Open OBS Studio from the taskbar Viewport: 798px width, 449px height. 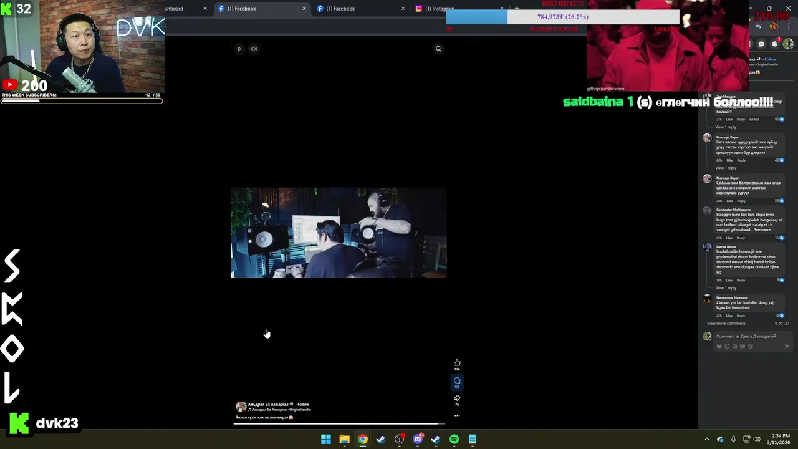[400, 439]
